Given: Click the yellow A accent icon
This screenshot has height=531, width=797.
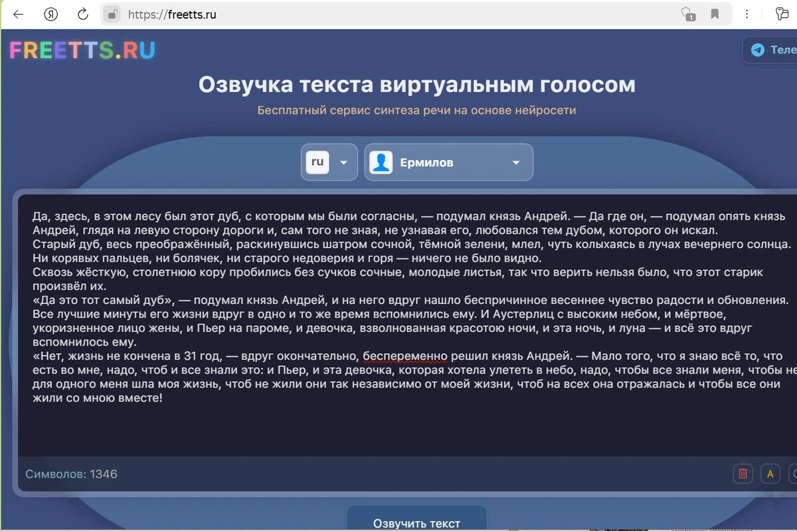Looking at the screenshot, I should pyautogui.click(x=770, y=474).
